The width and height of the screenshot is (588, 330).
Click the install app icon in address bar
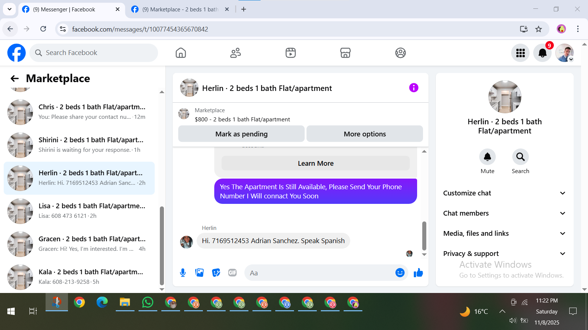(524, 29)
